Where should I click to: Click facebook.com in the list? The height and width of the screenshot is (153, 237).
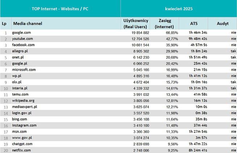pyautogui.click(x=24, y=45)
